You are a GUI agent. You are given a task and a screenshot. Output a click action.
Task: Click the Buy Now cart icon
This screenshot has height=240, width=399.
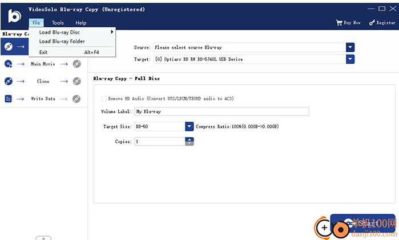tap(339, 23)
